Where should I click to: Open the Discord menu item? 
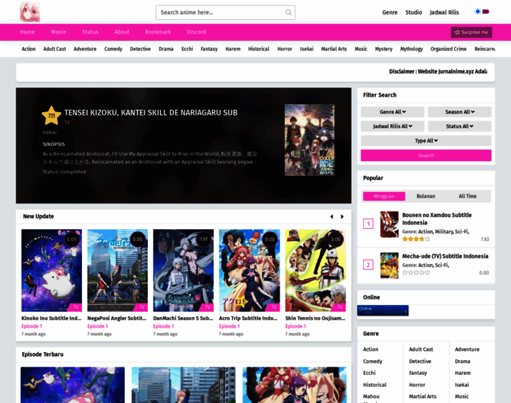(x=196, y=32)
